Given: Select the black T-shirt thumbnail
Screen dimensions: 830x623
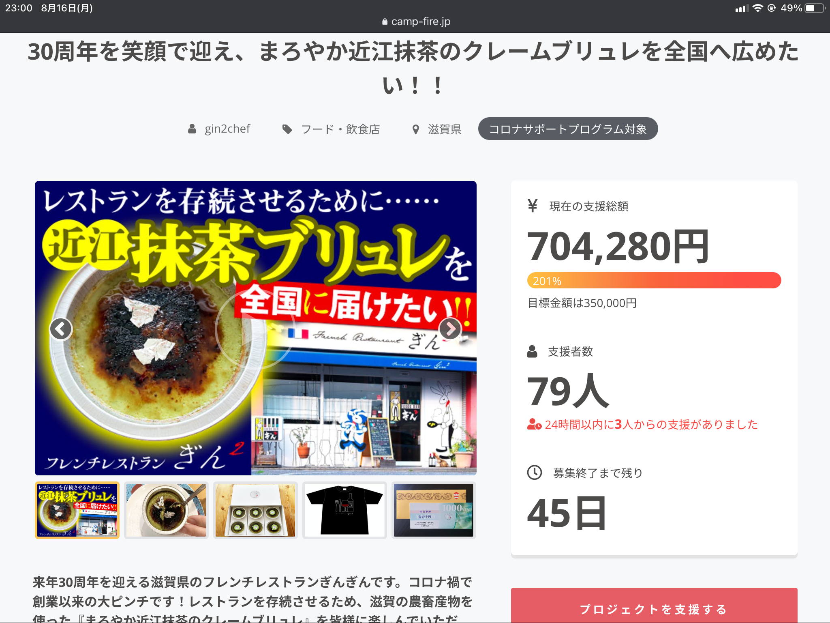Looking at the screenshot, I should (344, 510).
